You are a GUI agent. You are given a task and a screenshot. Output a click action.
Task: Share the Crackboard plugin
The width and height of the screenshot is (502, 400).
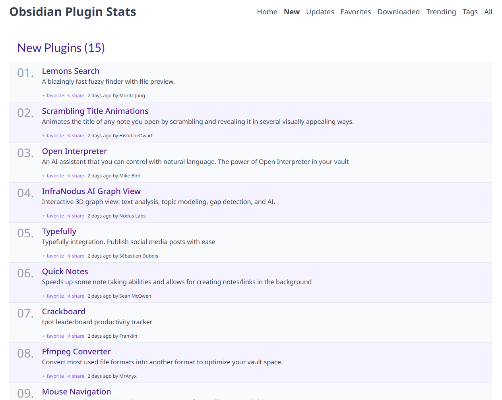tap(76, 336)
